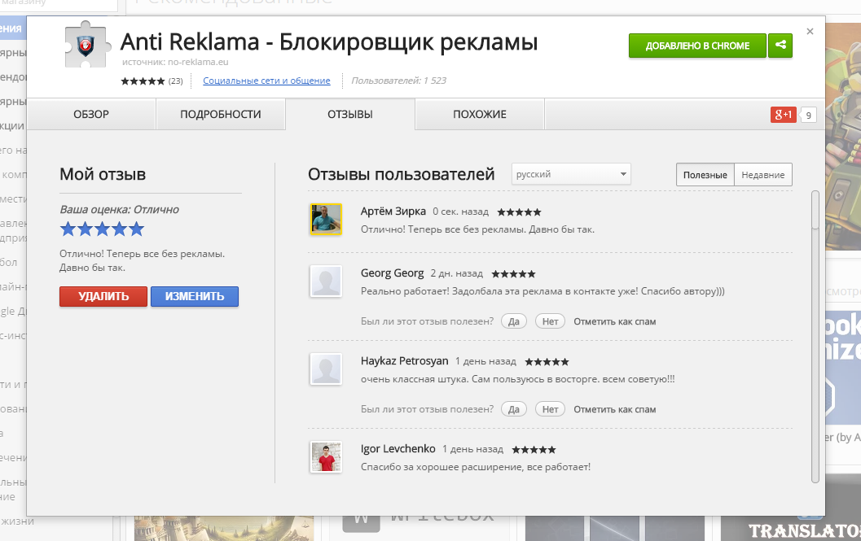Click the 'источник: no-reklama.eu' text
Image resolution: width=861 pixels, height=541 pixels.
coord(175,62)
